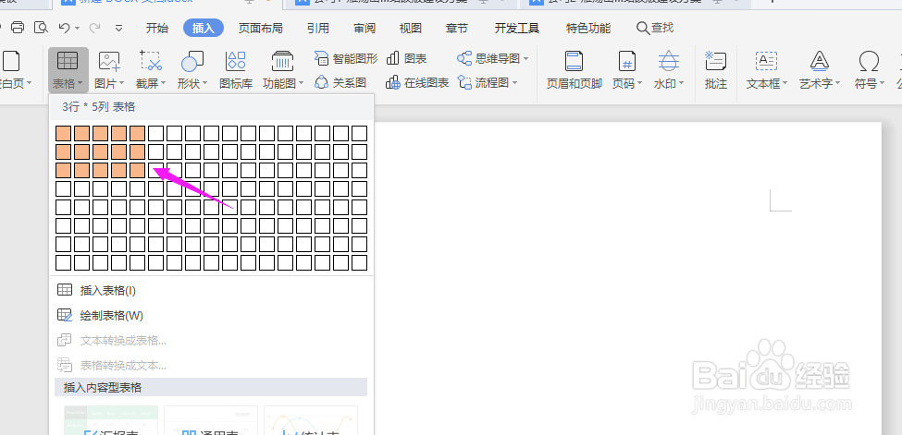Image resolution: width=902 pixels, height=435 pixels.
Task: Click the 页码 page number icon
Action: click(626, 60)
